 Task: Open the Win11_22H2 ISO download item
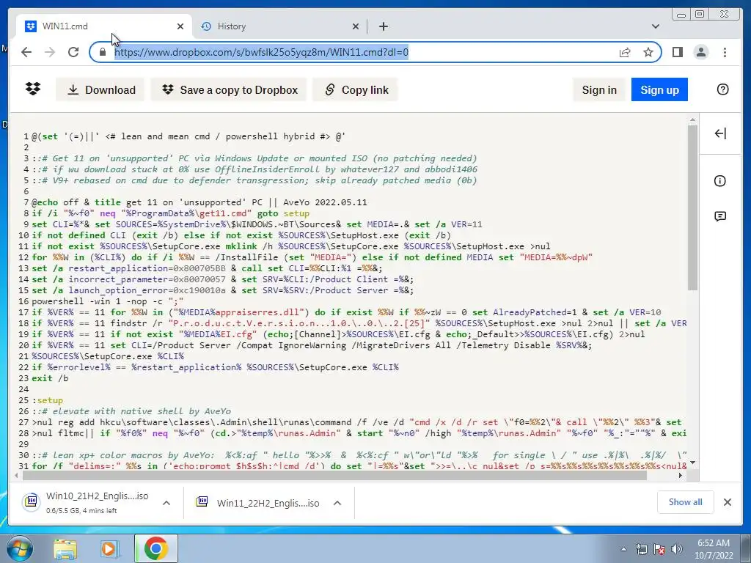[x=257, y=503]
